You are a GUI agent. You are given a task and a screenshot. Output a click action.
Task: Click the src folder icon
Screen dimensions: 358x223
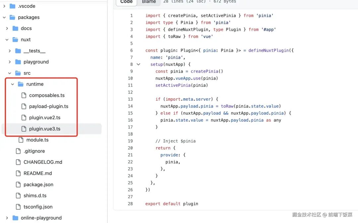(x=18, y=73)
